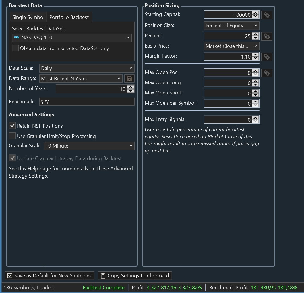The height and width of the screenshot is (293, 304).
Task: Switch to the Portfolio Backtest tab
Action: click(x=69, y=17)
